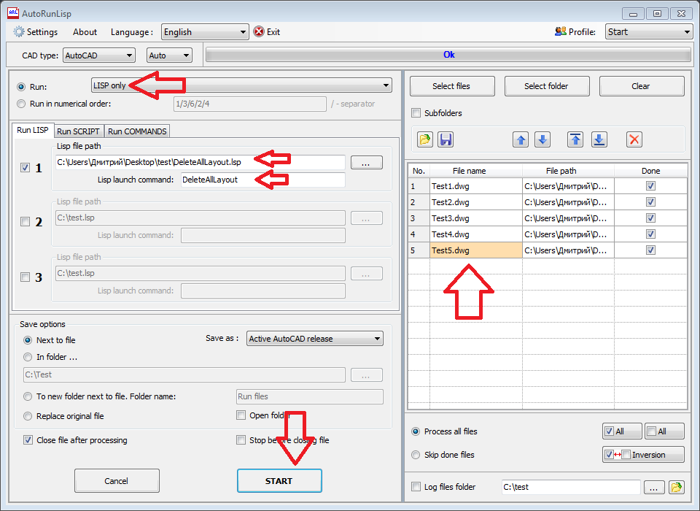Screen dimensions: 700x511
Task: Switch to the Run SCRIPT tab
Action: coord(79,131)
